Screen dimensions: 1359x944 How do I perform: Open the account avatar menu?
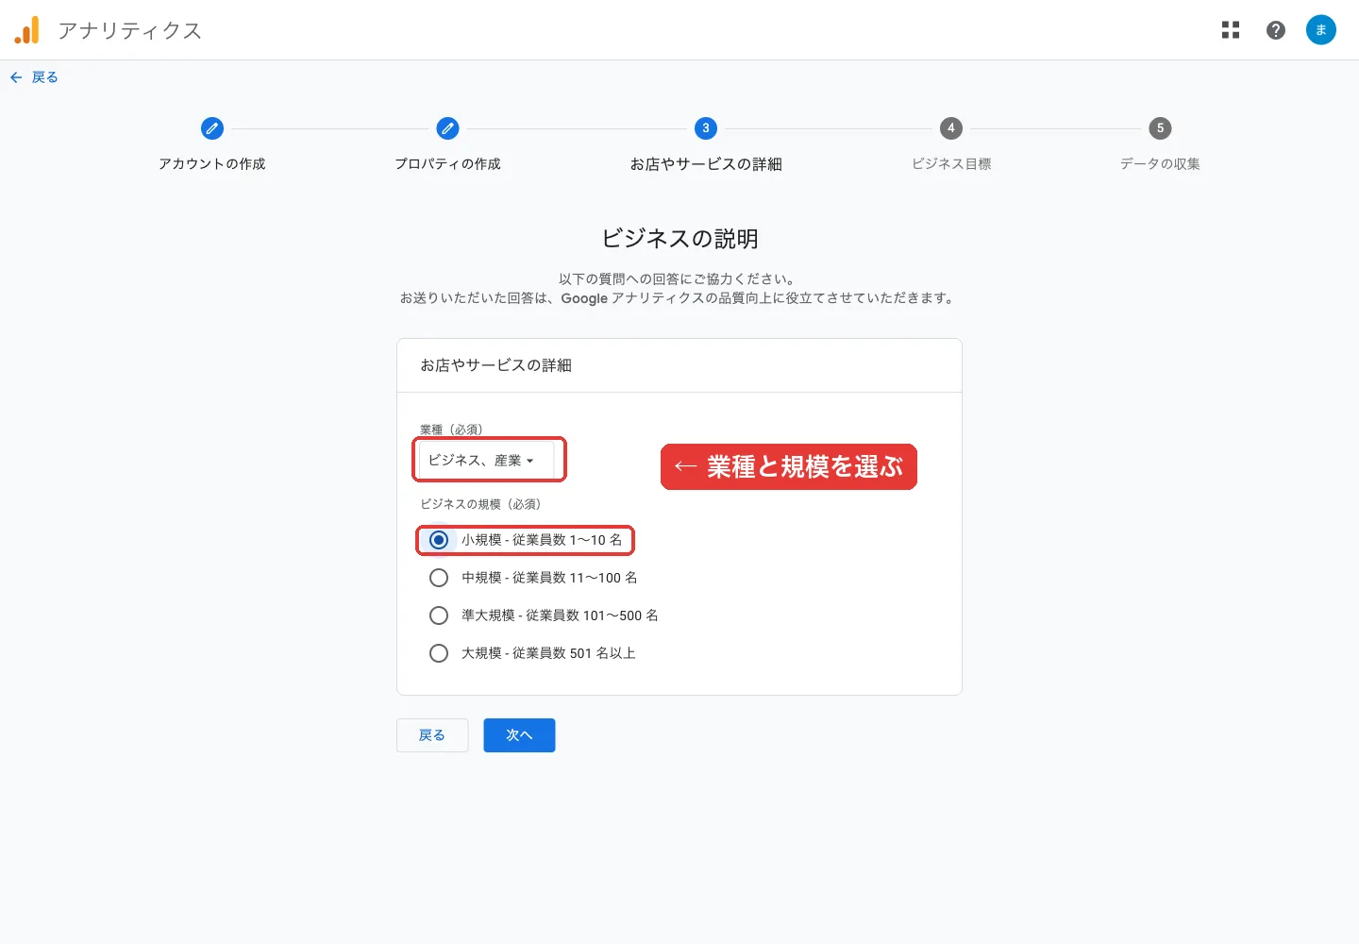point(1321,30)
